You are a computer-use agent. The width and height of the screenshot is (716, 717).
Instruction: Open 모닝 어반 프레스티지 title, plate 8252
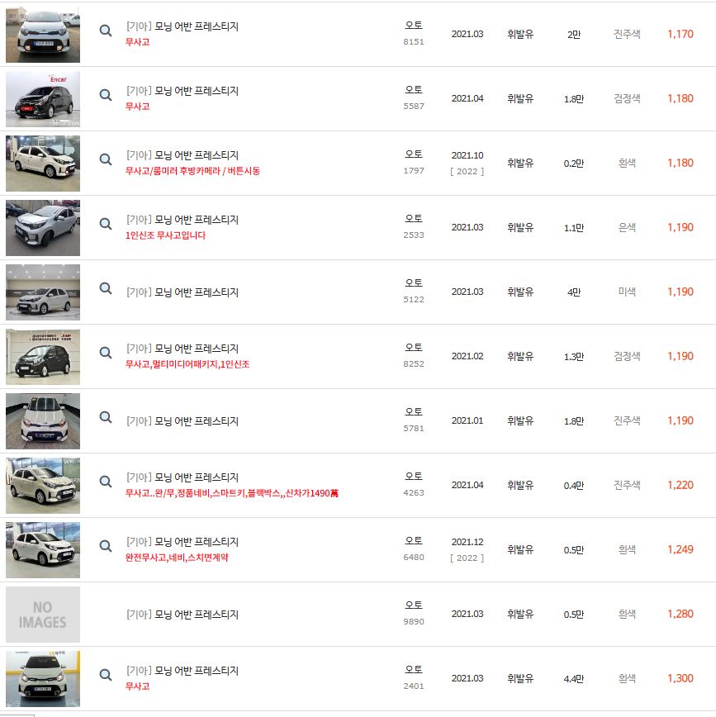(197, 349)
